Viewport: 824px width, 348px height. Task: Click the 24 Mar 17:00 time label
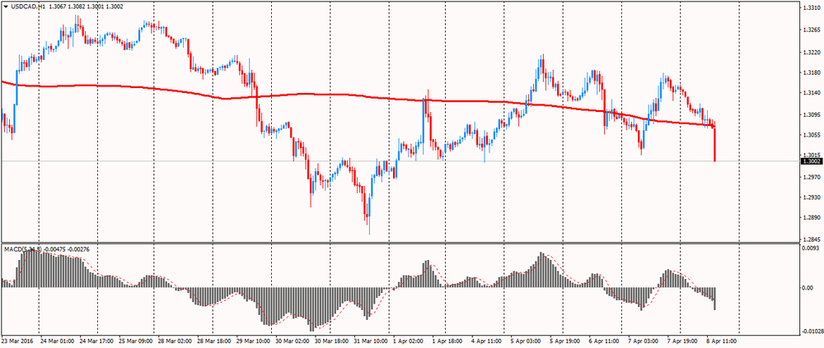click(96, 340)
